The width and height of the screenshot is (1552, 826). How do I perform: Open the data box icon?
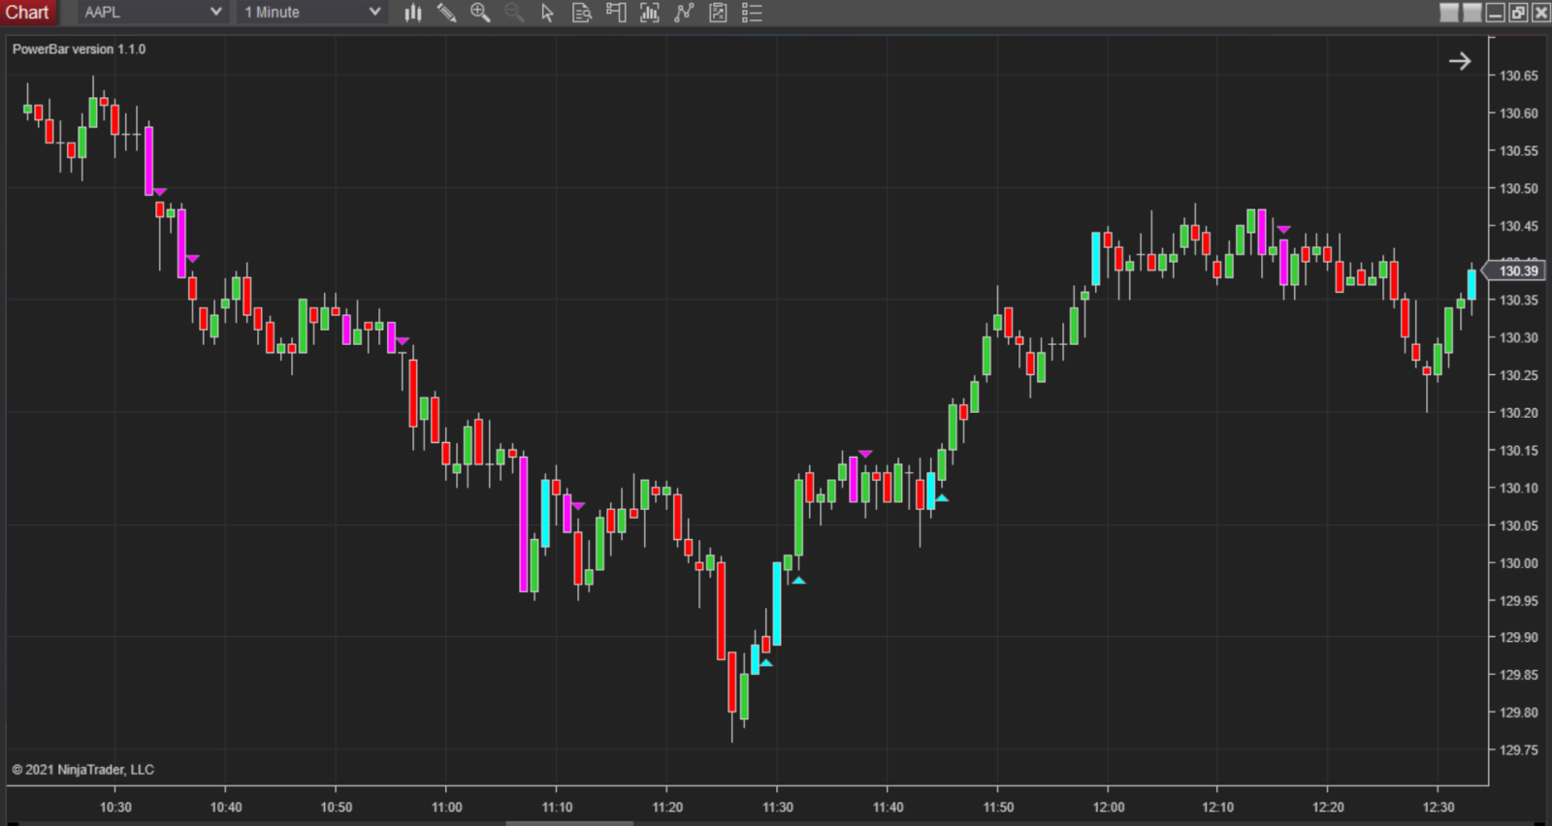[x=582, y=13]
